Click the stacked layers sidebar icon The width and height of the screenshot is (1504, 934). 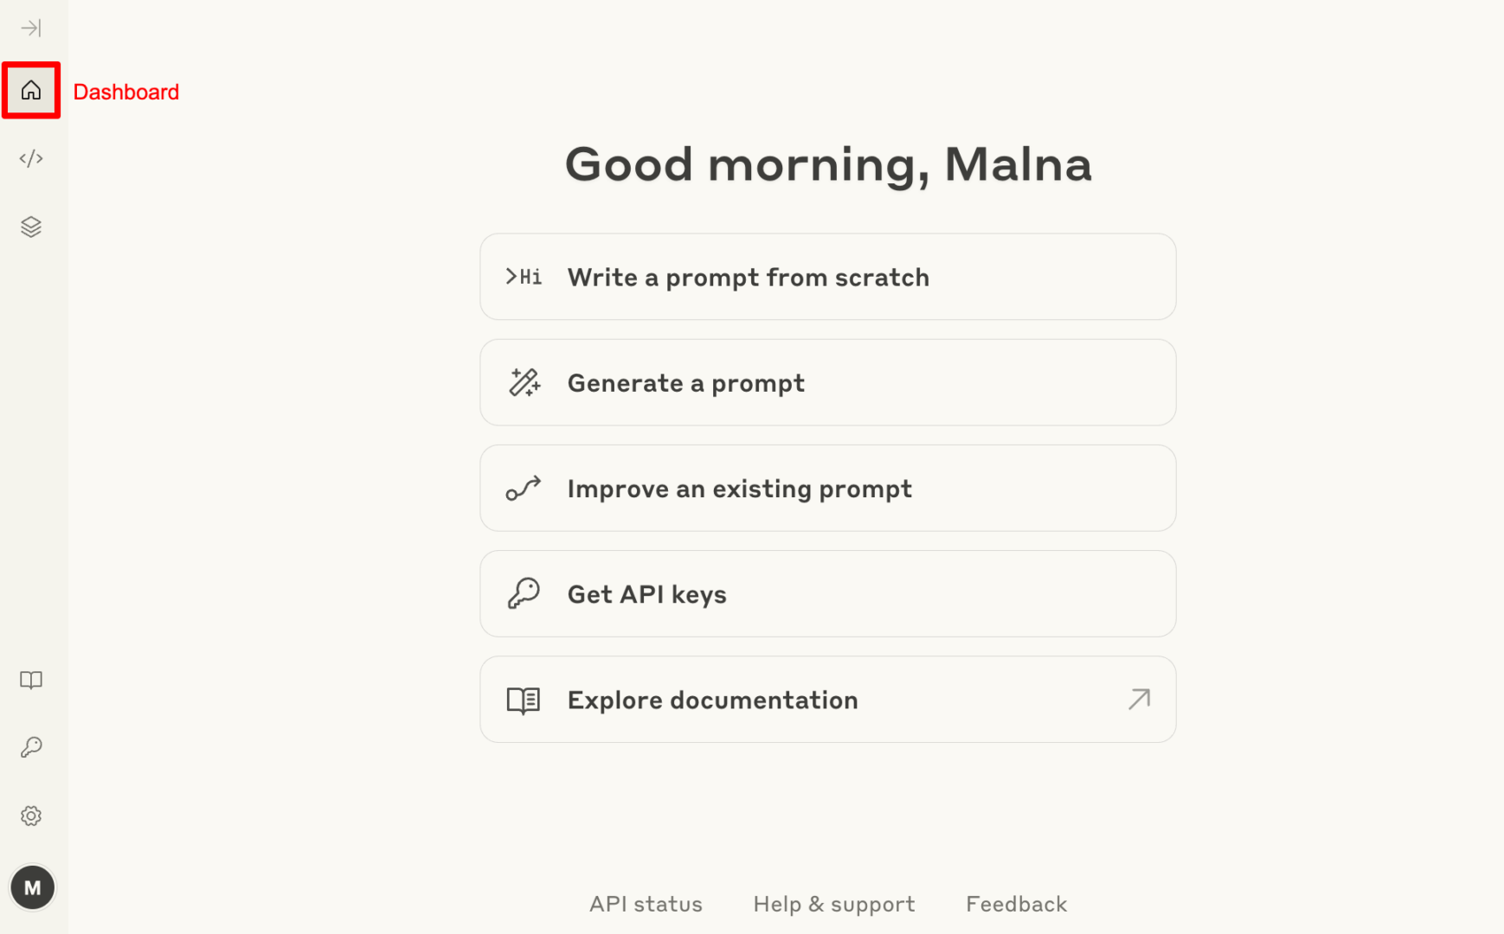[31, 227]
